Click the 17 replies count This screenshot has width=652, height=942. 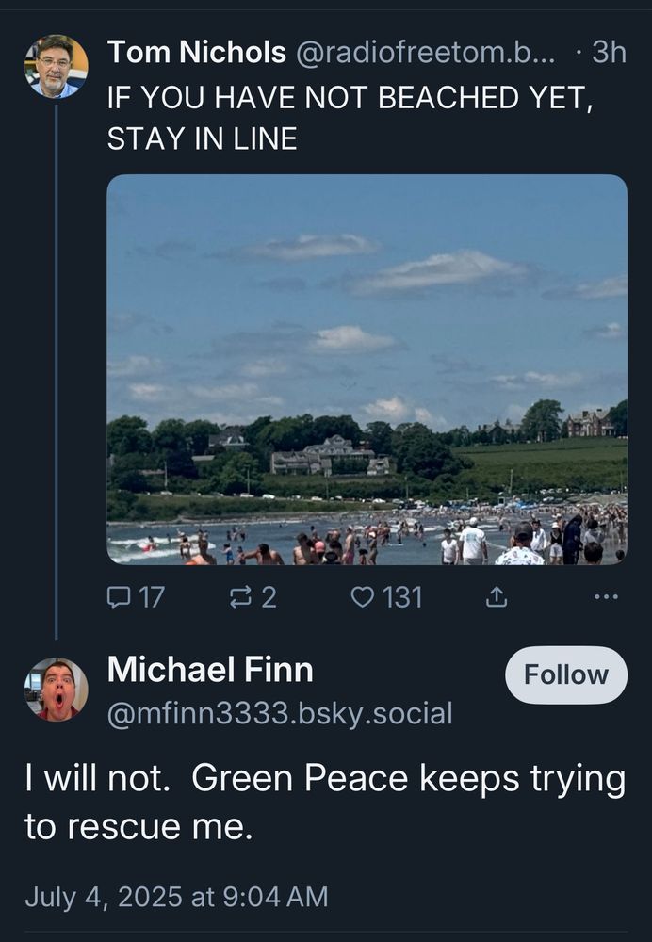click(152, 597)
